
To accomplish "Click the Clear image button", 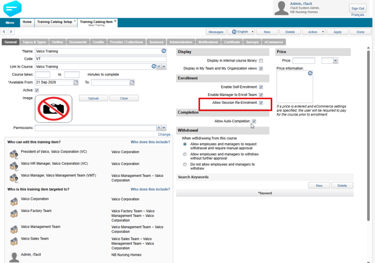I will click(x=124, y=98).
